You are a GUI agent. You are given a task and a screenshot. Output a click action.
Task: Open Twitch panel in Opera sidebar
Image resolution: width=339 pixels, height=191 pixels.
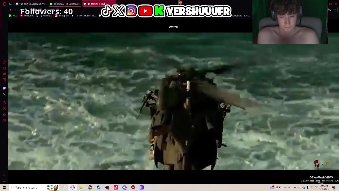coord(4,88)
